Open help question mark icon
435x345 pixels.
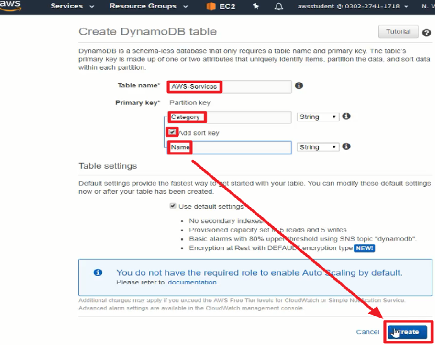[x=426, y=33]
